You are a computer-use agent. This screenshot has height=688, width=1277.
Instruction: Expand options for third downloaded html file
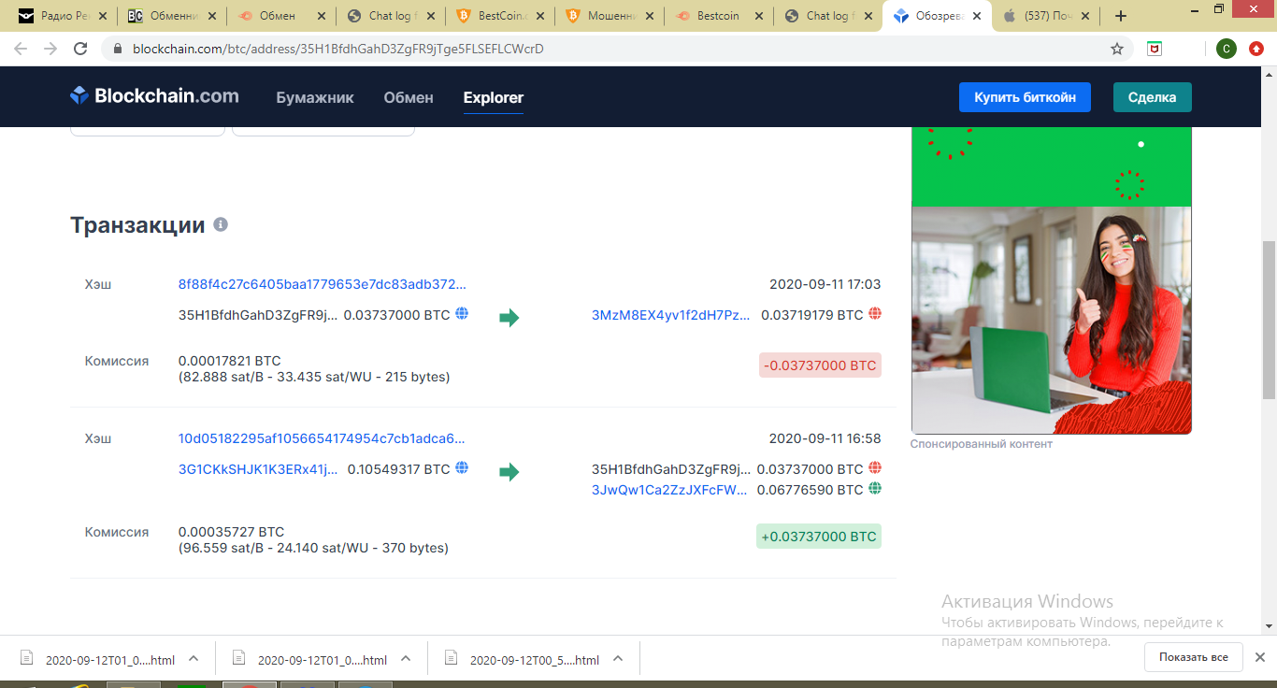618,658
